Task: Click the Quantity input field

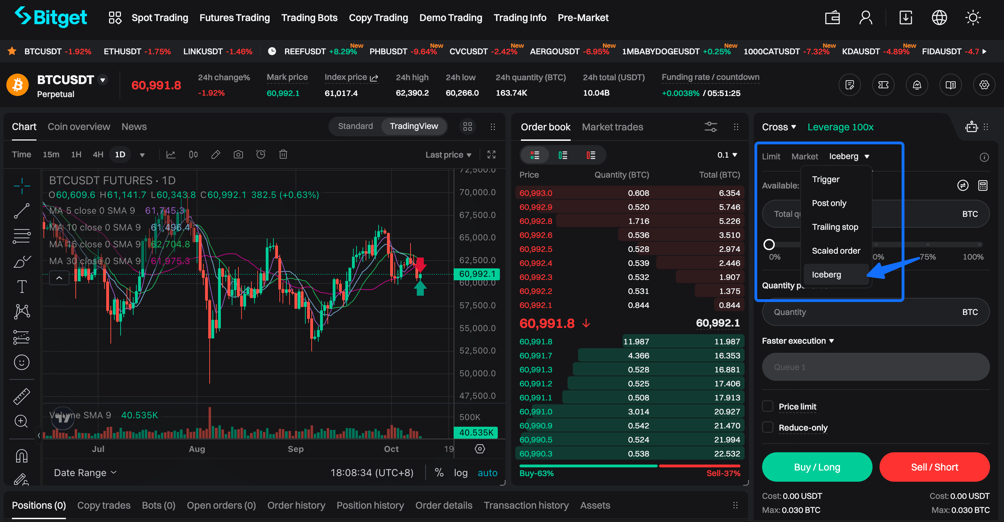Action: [x=875, y=312]
